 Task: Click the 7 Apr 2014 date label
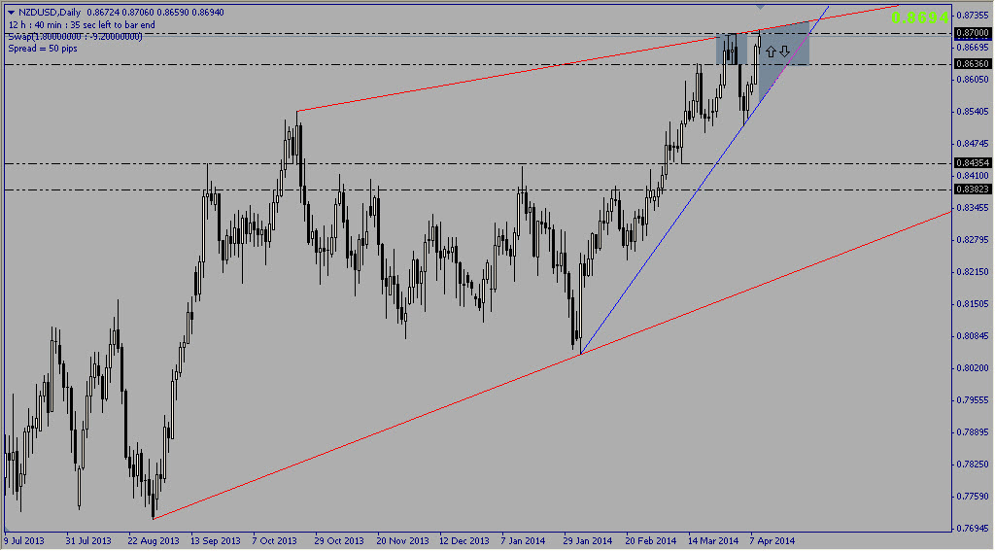(x=772, y=540)
